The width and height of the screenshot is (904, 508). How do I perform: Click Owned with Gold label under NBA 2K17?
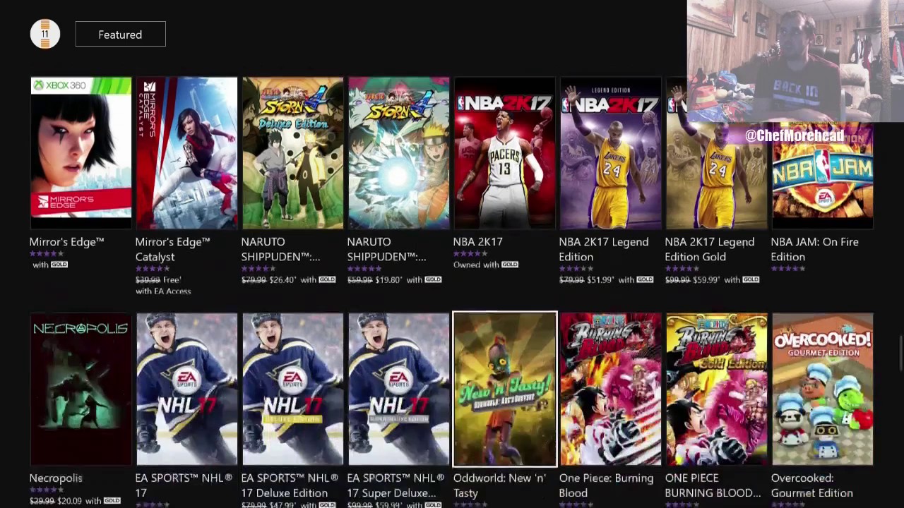point(486,265)
